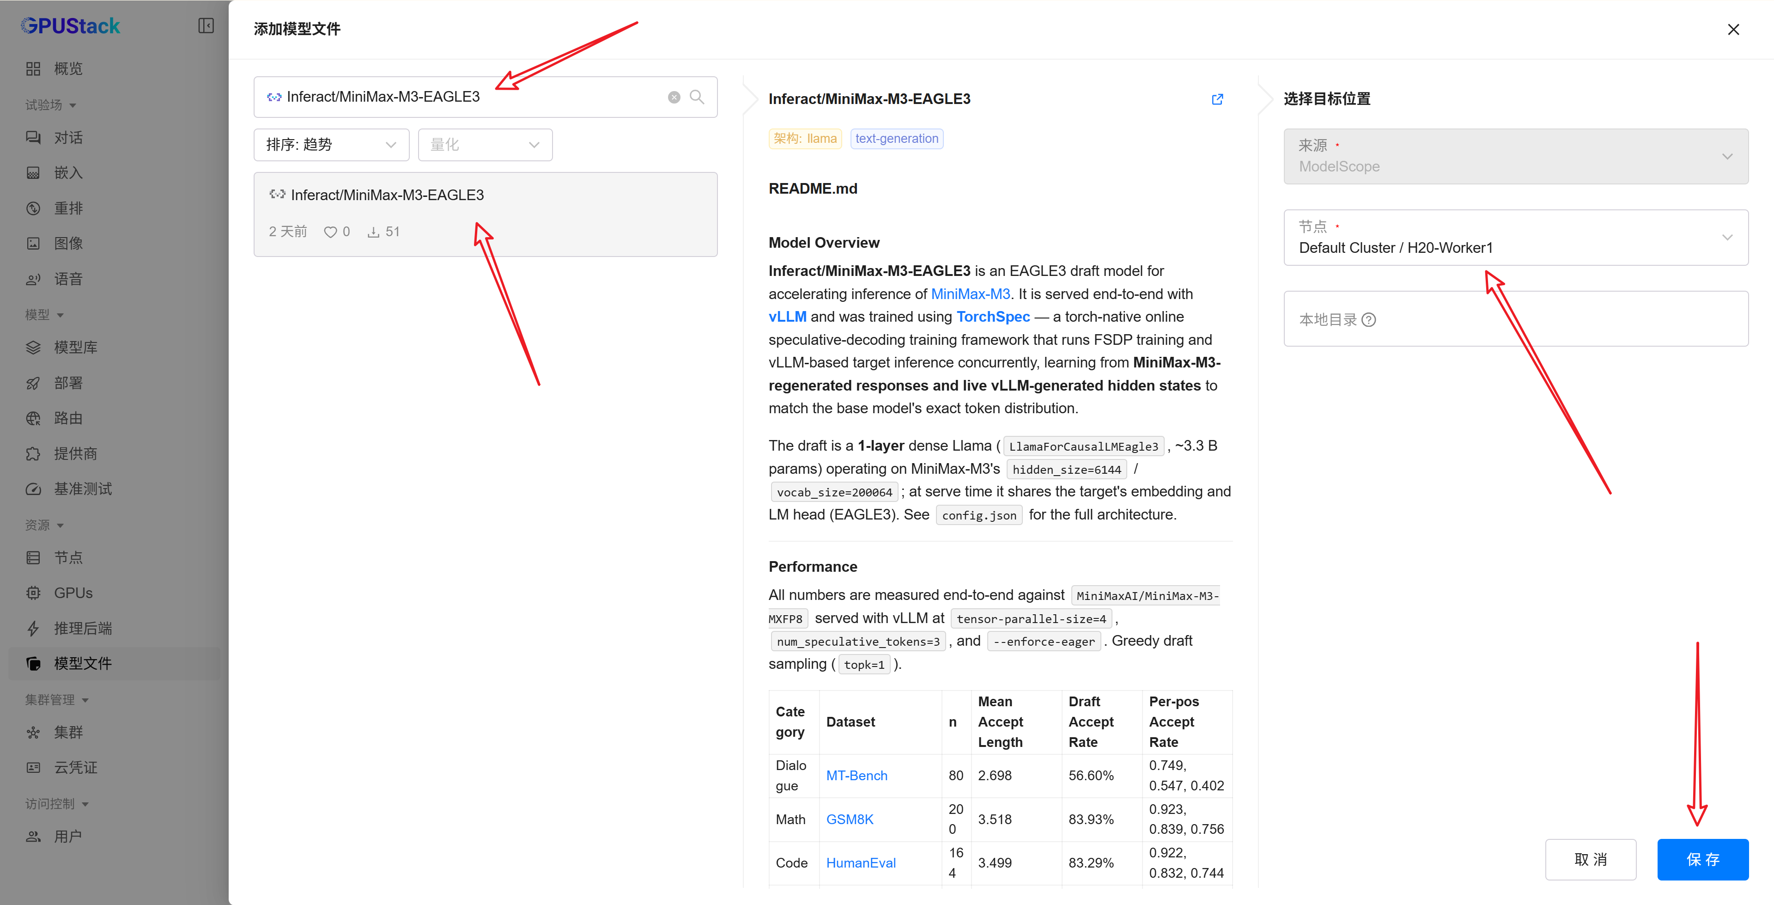Open the 模型库 catalog icon
This screenshot has height=905, width=1774.
(x=33, y=348)
